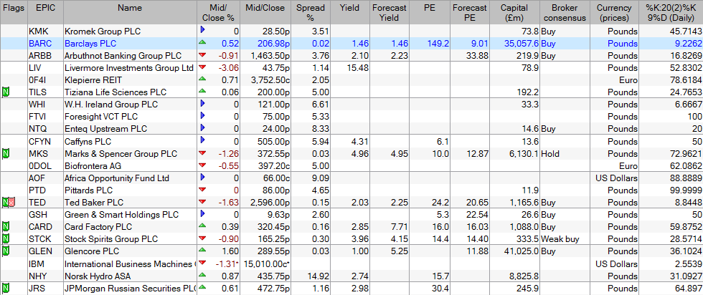
Task: Sort by the EPIC column header
Action: click(x=40, y=9)
